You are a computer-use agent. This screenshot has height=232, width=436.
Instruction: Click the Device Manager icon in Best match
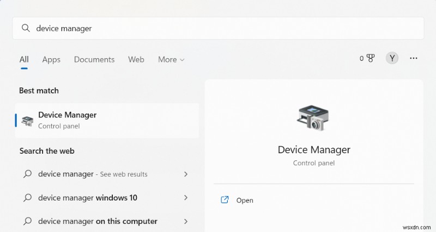pos(27,121)
